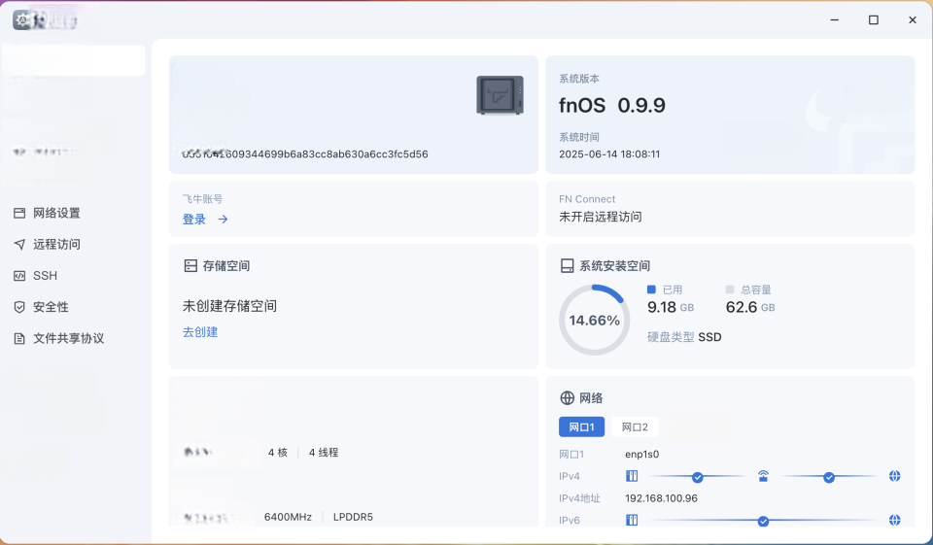Click the interface name enp1s0
The image size is (933, 545).
(642, 454)
